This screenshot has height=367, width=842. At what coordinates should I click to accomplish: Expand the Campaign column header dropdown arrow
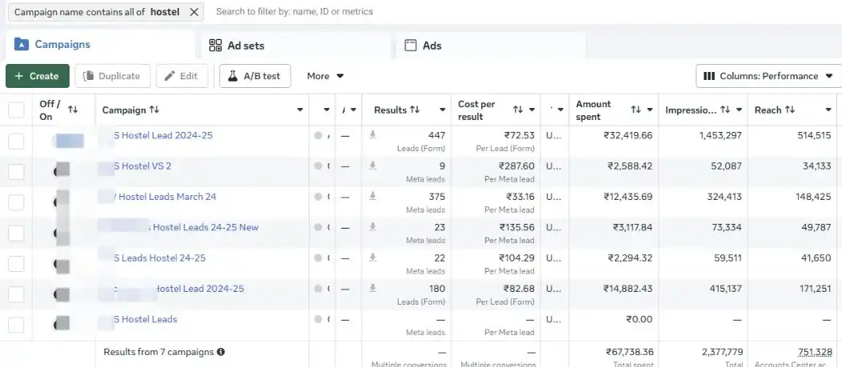coord(300,110)
